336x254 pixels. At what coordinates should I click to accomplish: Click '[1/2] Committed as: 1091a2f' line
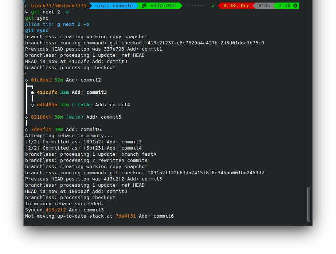coord(83,142)
